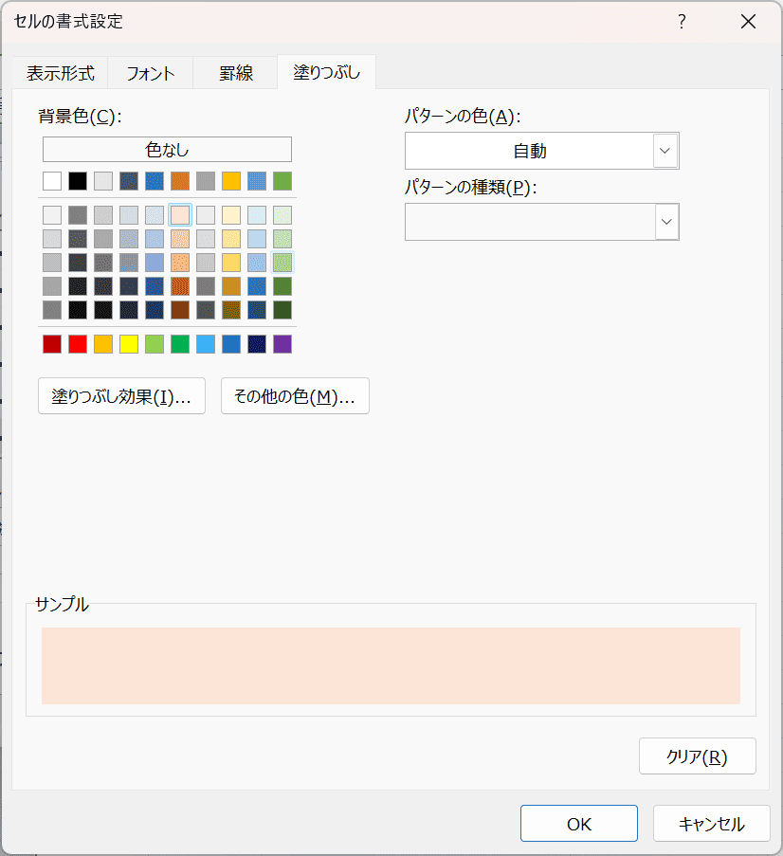Expand the パターンの色 dropdown
The width and height of the screenshot is (783, 856).
click(665, 151)
